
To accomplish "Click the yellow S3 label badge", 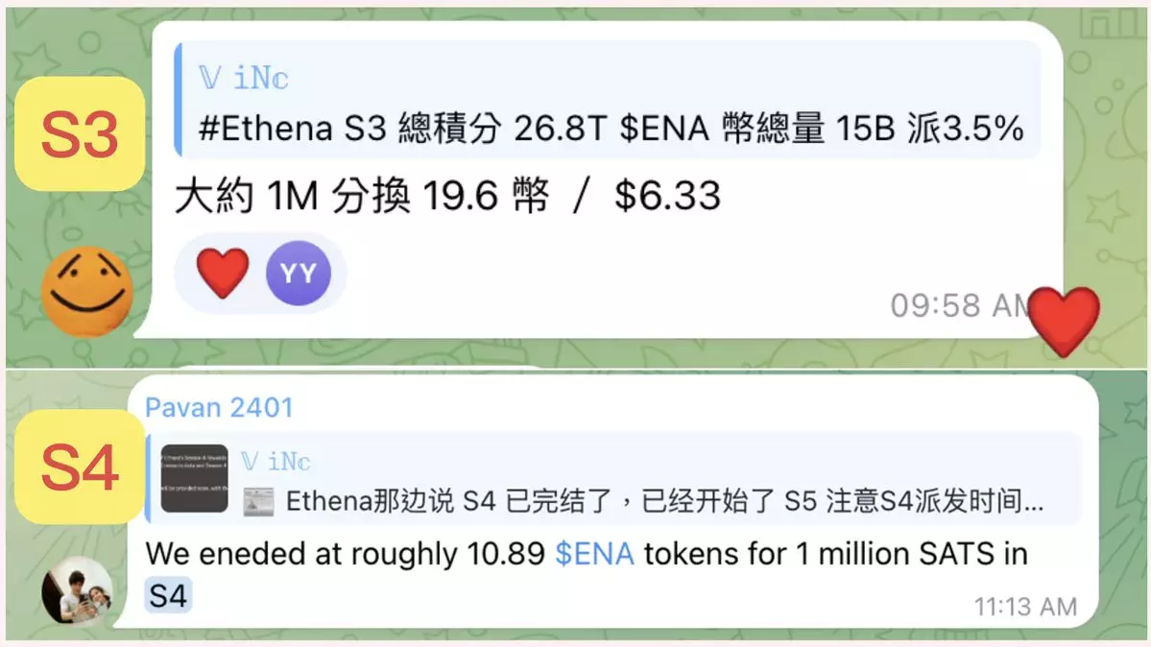I will pyautogui.click(x=80, y=134).
